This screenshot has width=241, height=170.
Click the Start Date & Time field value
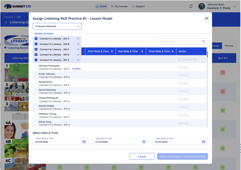click(42, 142)
